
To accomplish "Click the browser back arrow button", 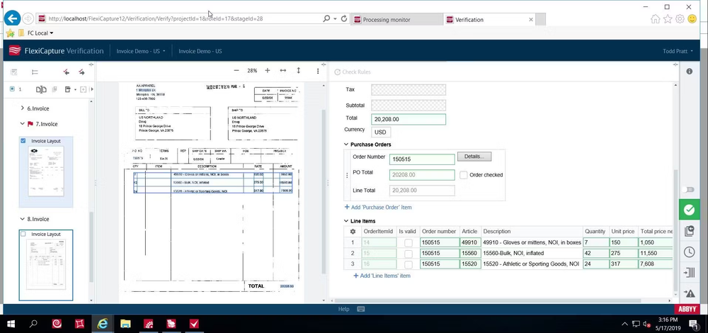I will click(x=13, y=18).
